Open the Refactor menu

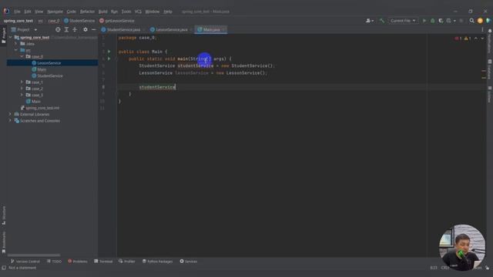(87, 12)
